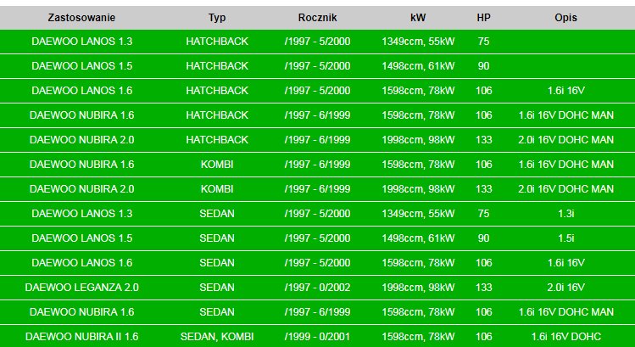Click HP value 133 in the Leganza row
The image size is (635, 347).
coord(483,288)
